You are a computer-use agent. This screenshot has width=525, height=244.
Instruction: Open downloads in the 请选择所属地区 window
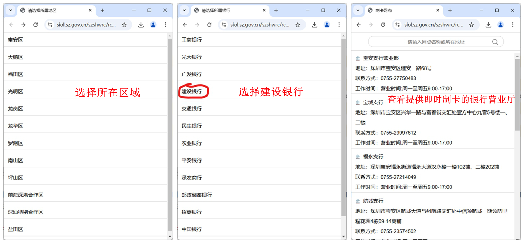pos(141,25)
